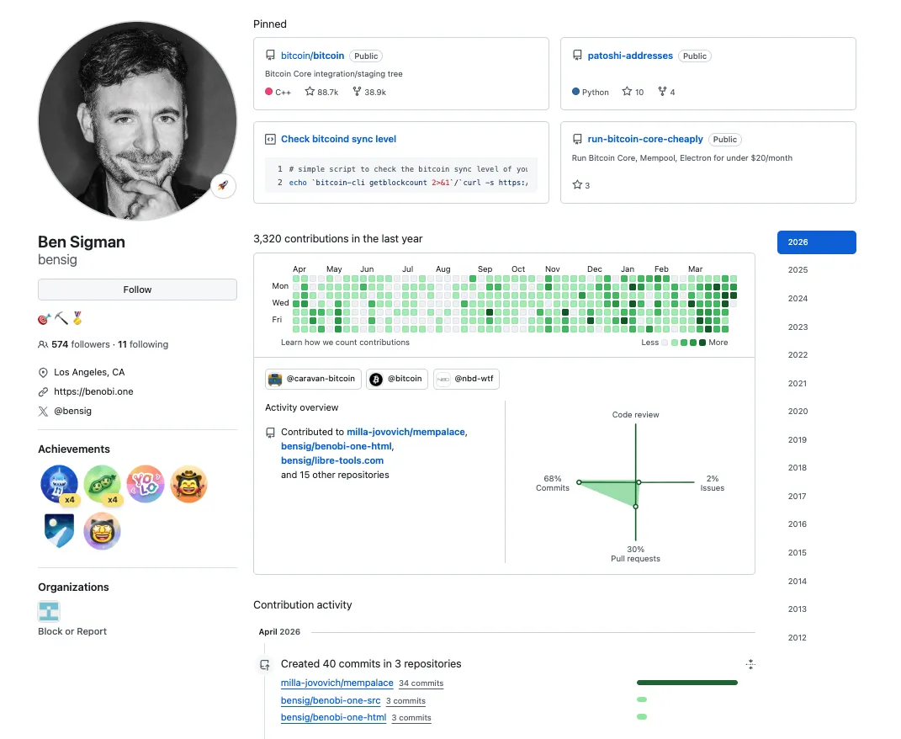Click the https://benobi.one website link
Image resolution: width=901 pixels, height=739 pixels.
(x=93, y=391)
